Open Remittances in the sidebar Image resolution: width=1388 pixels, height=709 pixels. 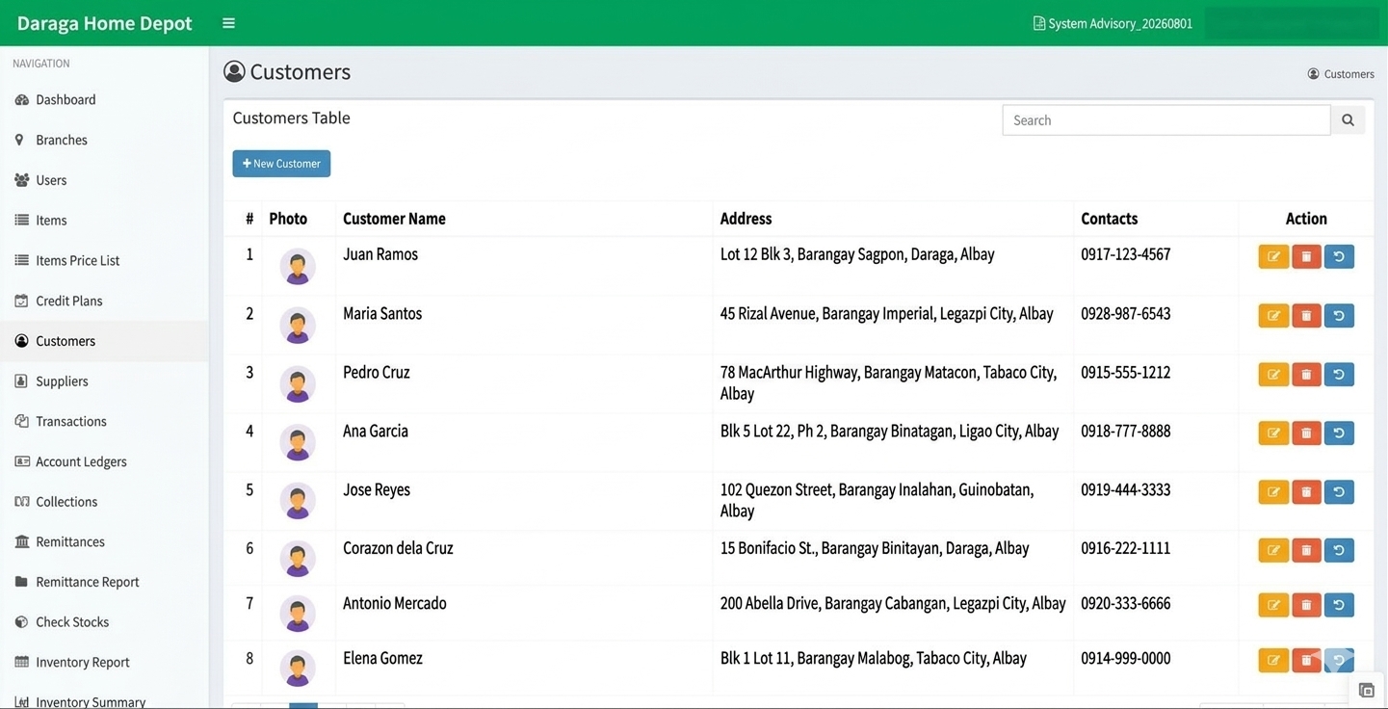[104, 541]
